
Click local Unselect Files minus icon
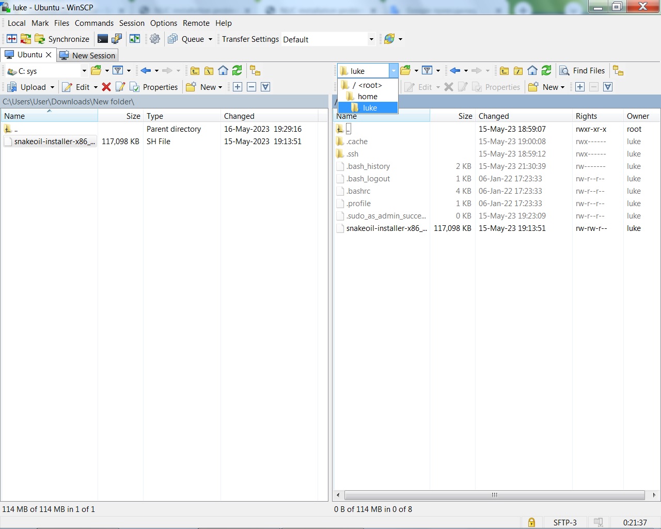coord(251,87)
